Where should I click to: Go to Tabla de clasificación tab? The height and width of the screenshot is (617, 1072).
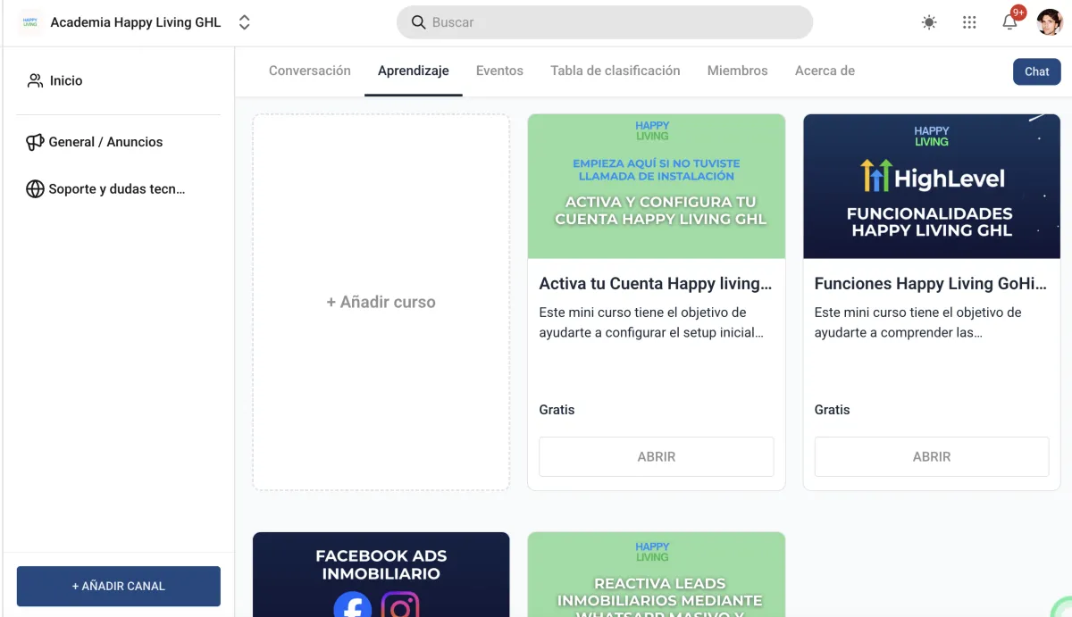(x=616, y=71)
